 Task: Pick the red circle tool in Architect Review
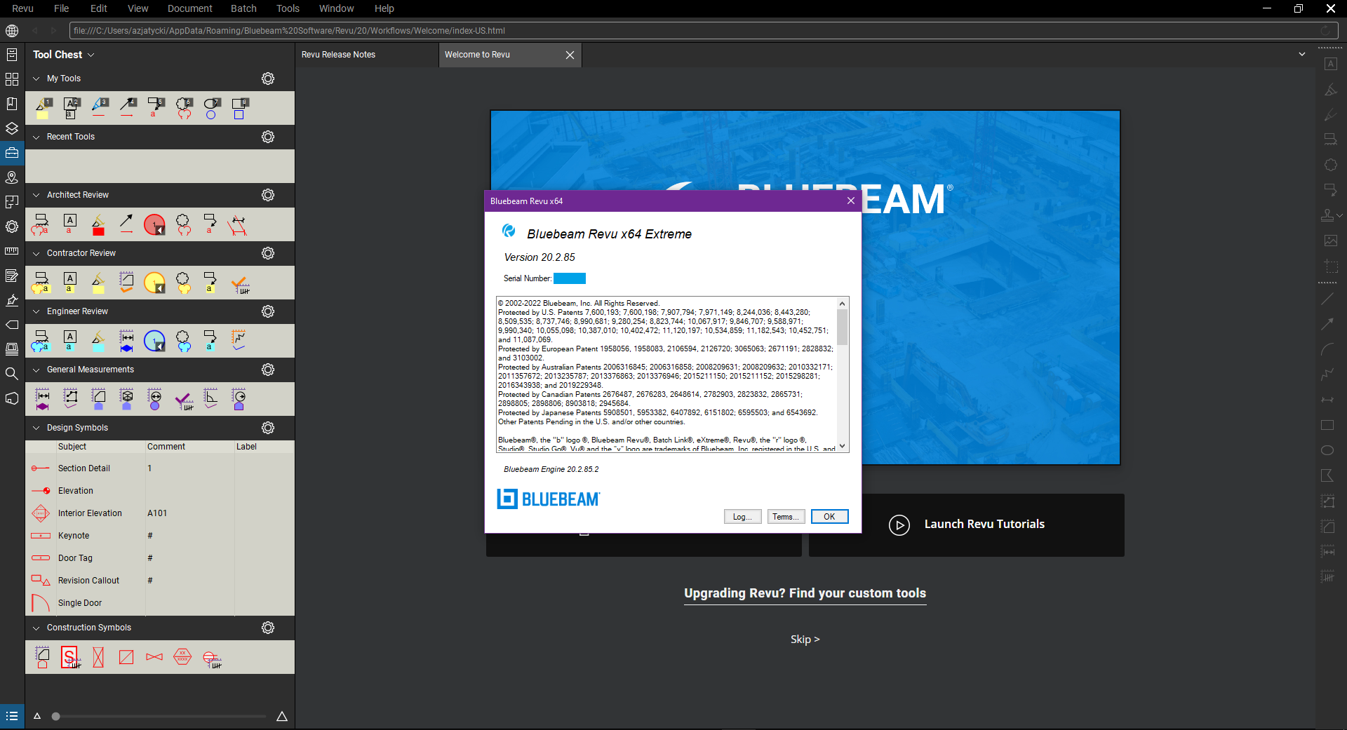(154, 224)
